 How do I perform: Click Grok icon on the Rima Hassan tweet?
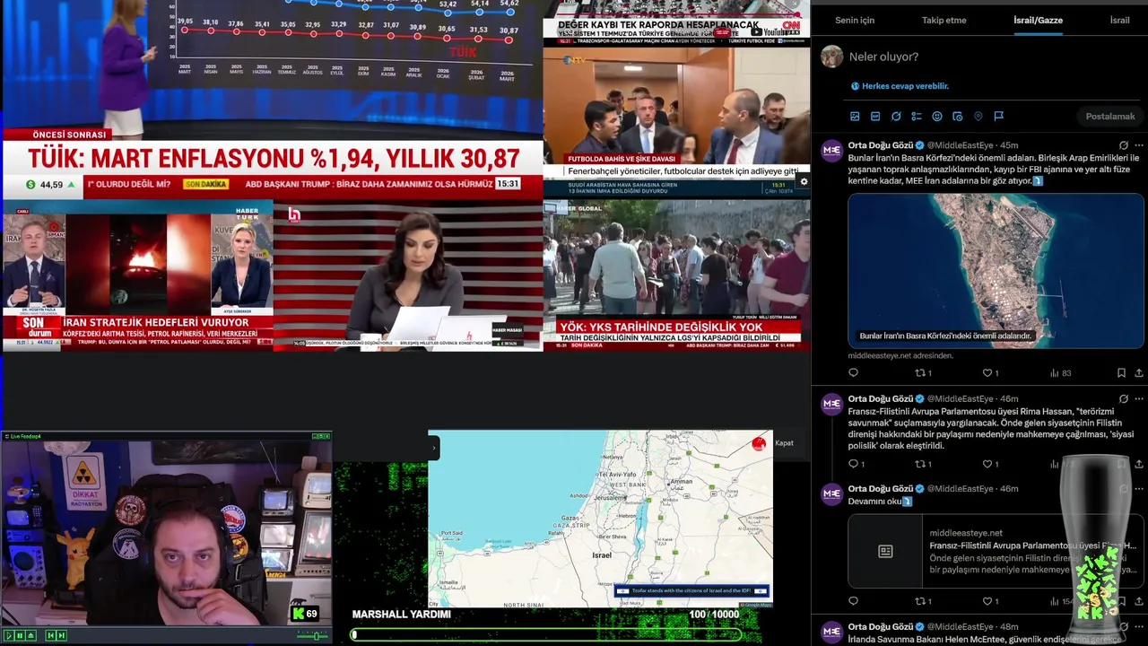pyautogui.click(x=1124, y=399)
